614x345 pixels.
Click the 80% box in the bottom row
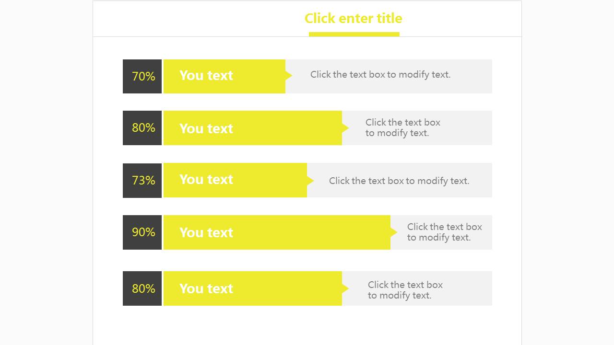click(x=142, y=288)
